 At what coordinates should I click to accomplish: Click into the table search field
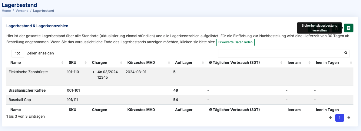click(x=280, y=54)
